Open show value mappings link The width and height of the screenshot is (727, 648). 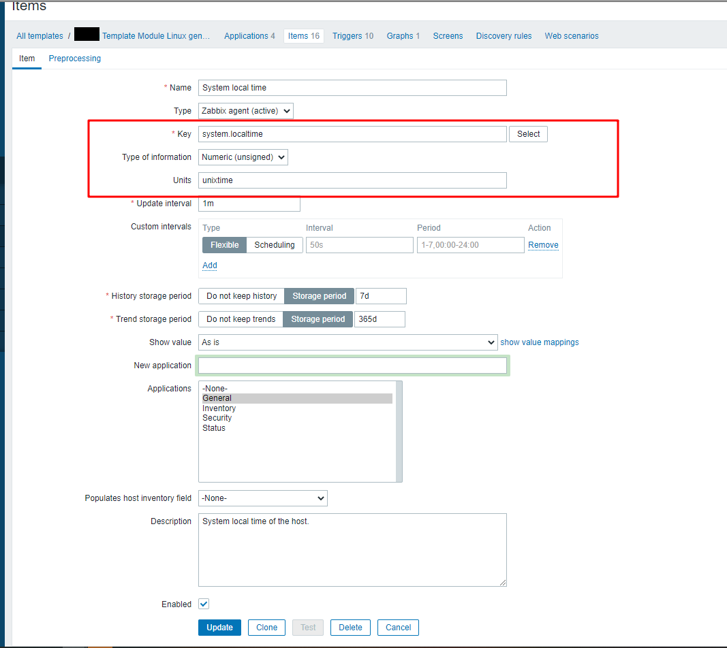[x=539, y=342]
